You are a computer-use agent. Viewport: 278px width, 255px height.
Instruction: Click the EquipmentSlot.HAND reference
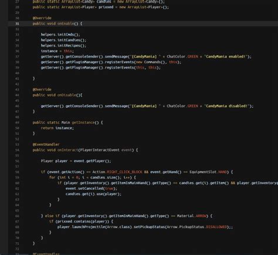pyautogui.click(x=208, y=172)
